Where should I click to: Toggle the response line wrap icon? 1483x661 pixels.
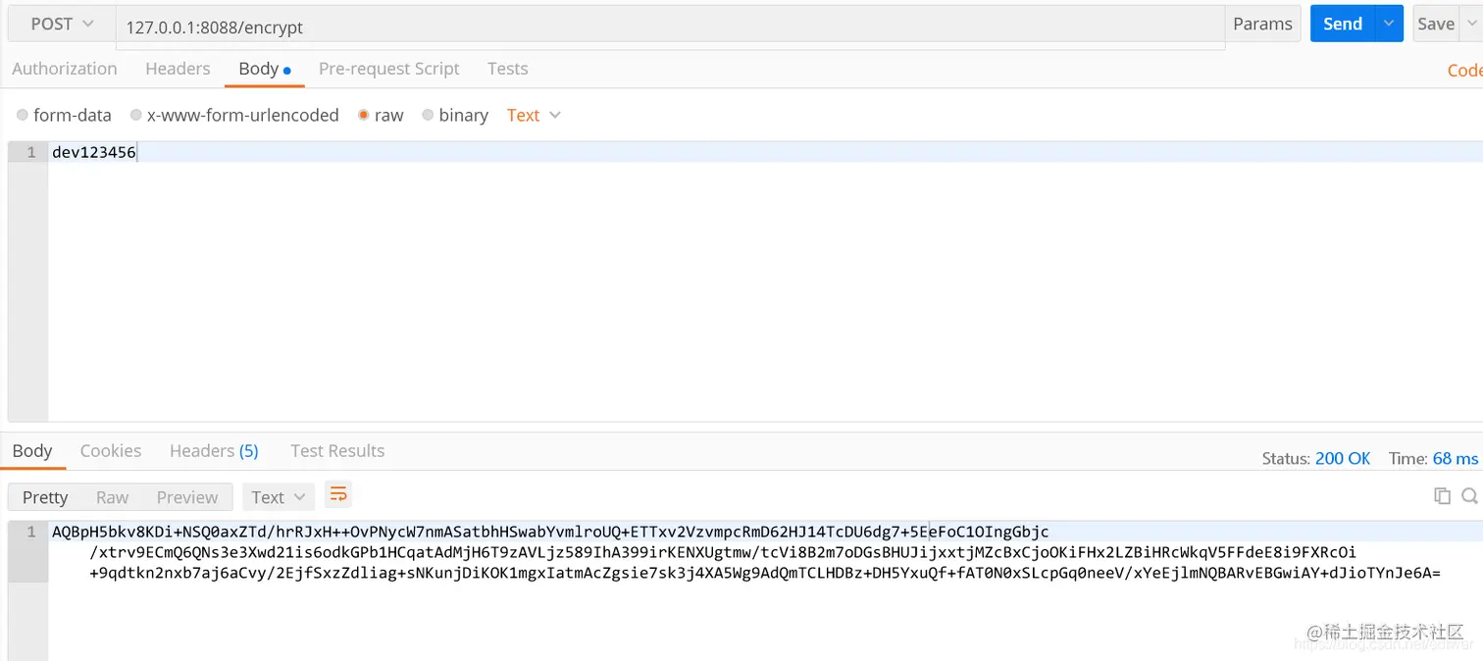click(337, 494)
